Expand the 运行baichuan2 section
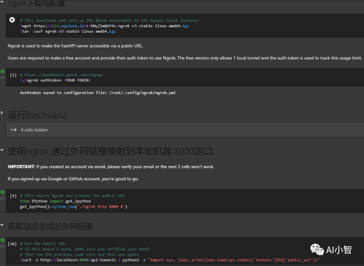 click(x=2, y=113)
